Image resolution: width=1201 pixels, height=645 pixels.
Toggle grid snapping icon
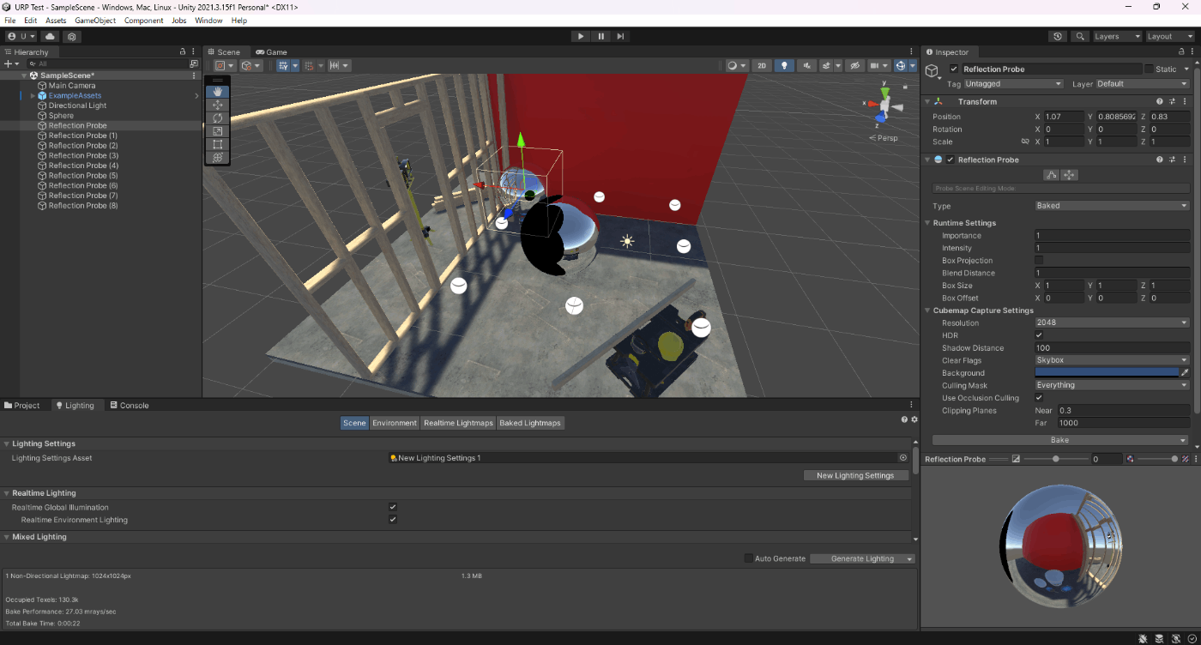point(310,65)
